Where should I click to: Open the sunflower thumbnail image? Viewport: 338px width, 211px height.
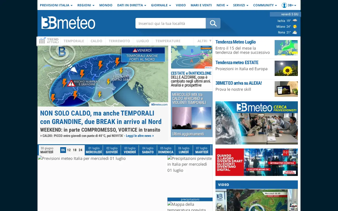[x=286, y=68]
